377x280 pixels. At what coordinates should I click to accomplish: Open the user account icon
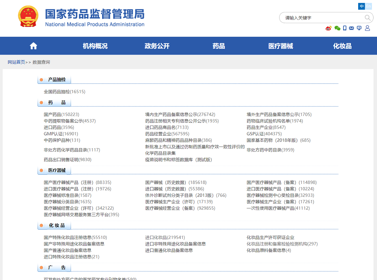click(x=367, y=28)
